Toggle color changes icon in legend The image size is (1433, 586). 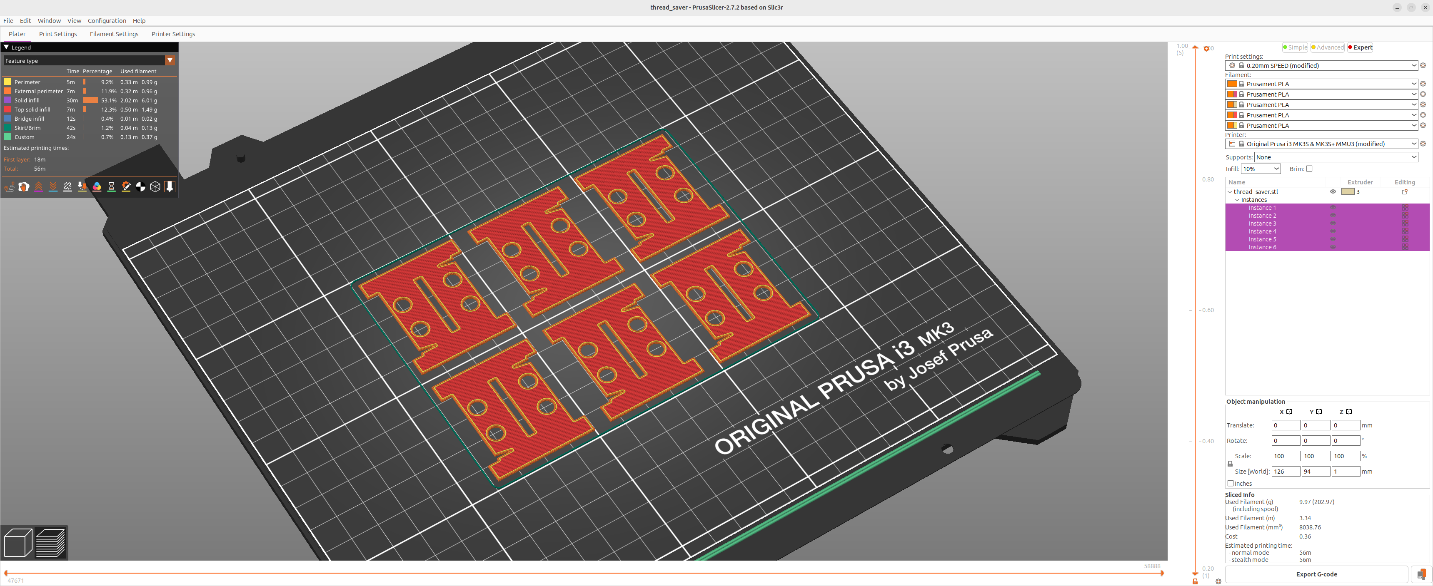tap(97, 187)
